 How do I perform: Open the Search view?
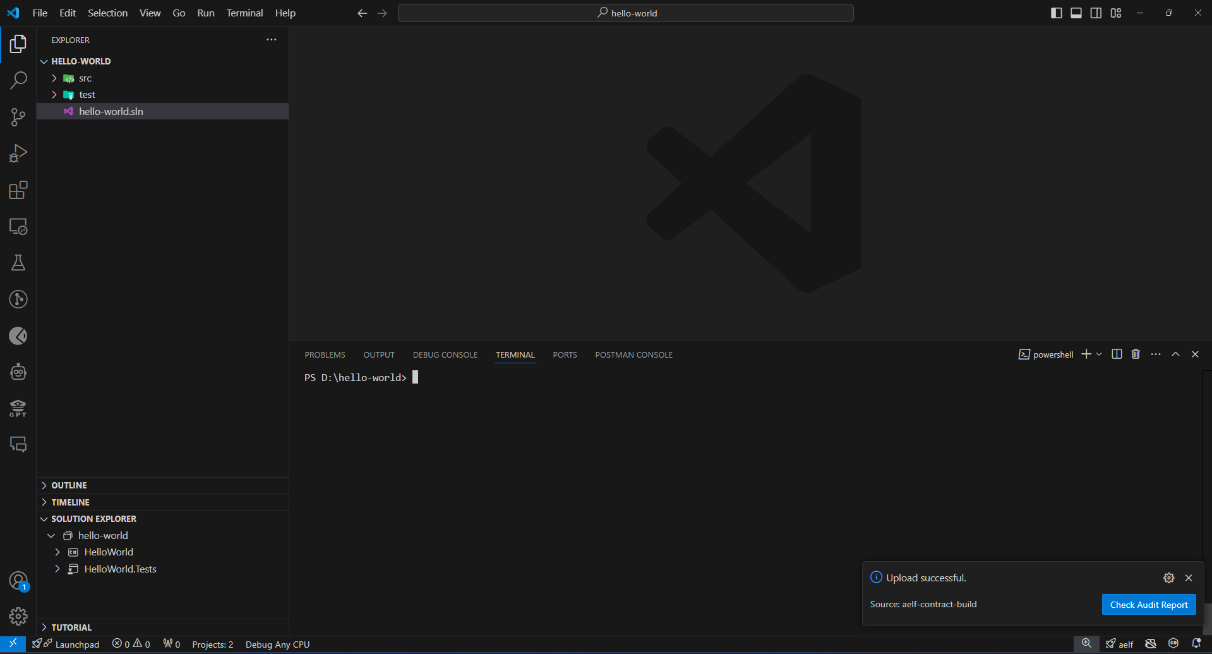[18, 80]
